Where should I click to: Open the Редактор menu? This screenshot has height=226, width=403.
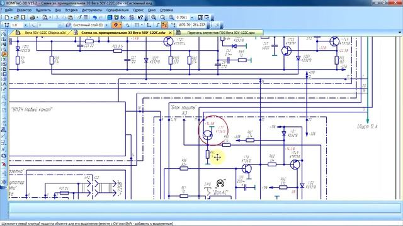coord(24,10)
